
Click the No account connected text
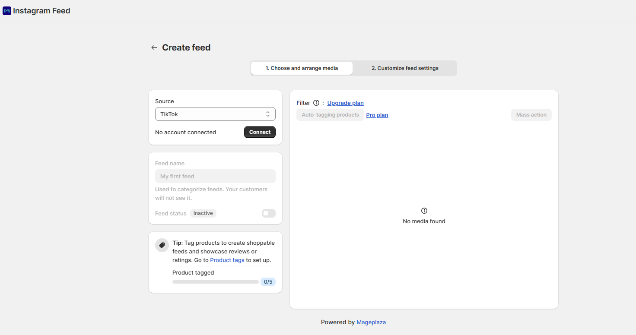click(185, 132)
